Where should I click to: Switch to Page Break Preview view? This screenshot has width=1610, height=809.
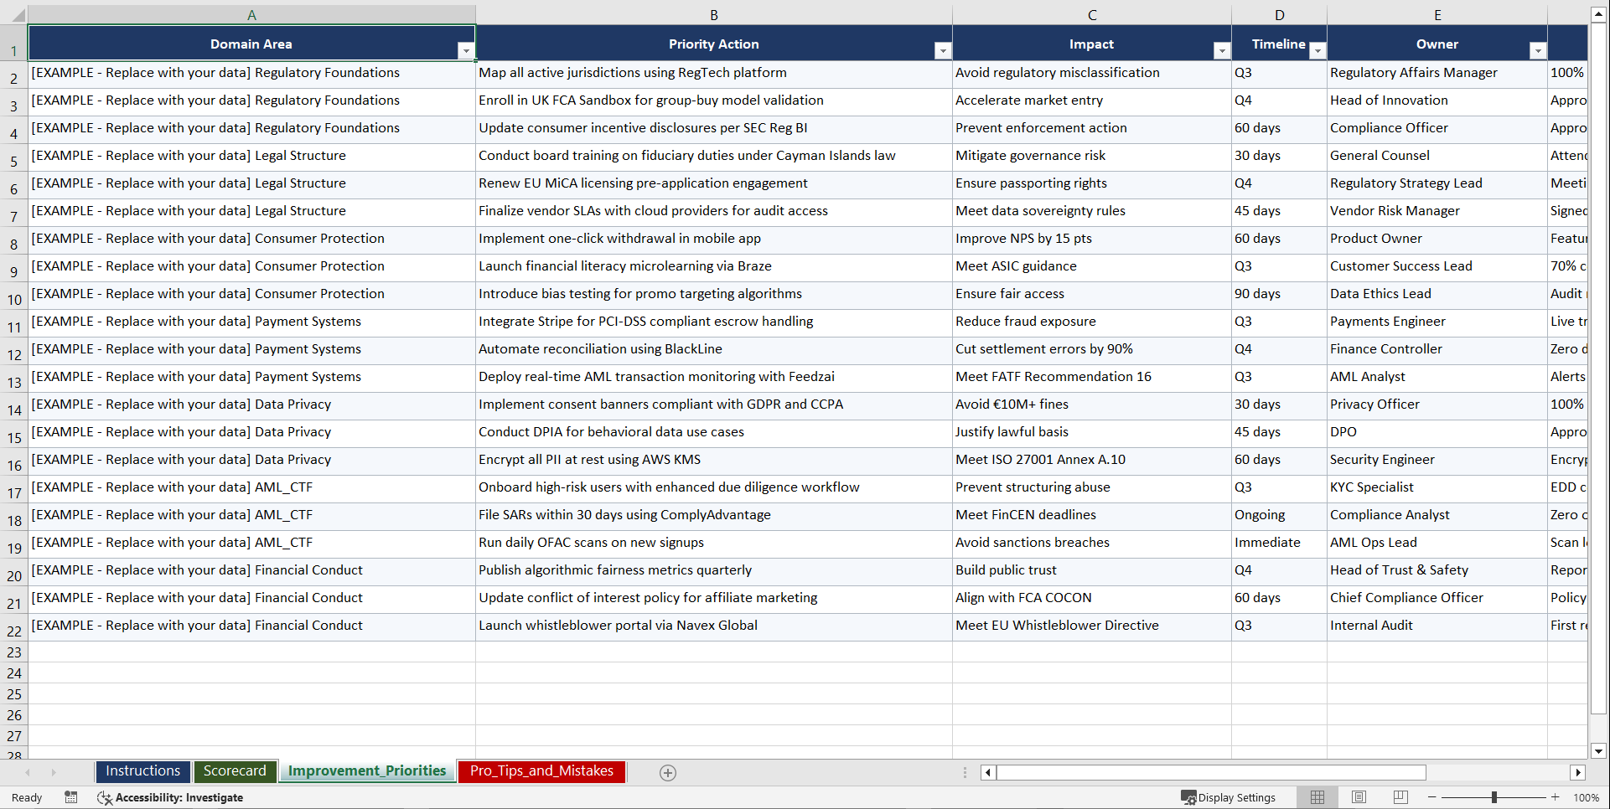pyautogui.click(x=1400, y=797)
